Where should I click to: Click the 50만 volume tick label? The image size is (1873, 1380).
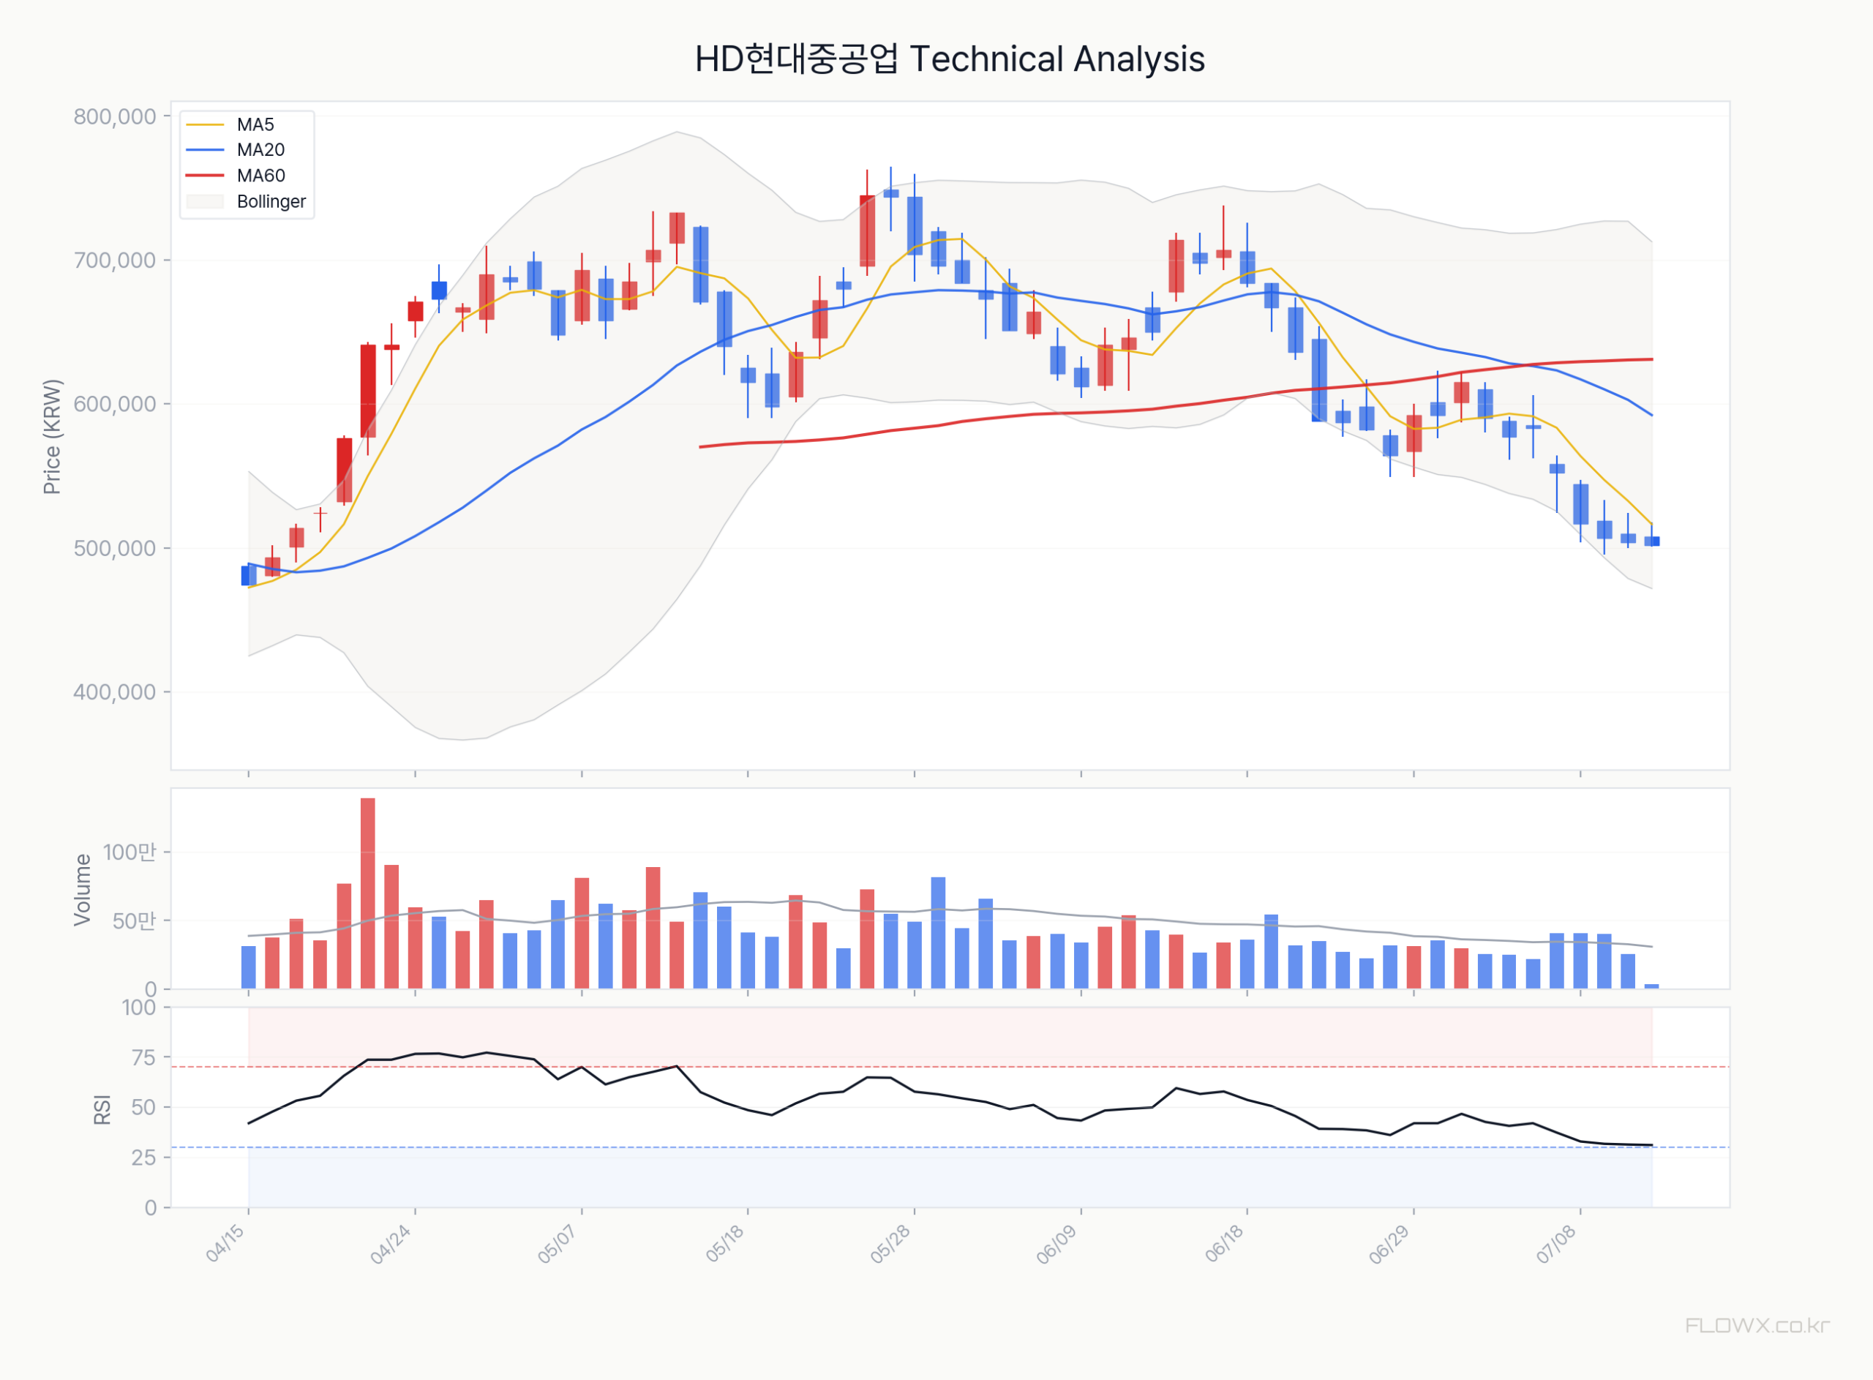(x=135, y=921)
